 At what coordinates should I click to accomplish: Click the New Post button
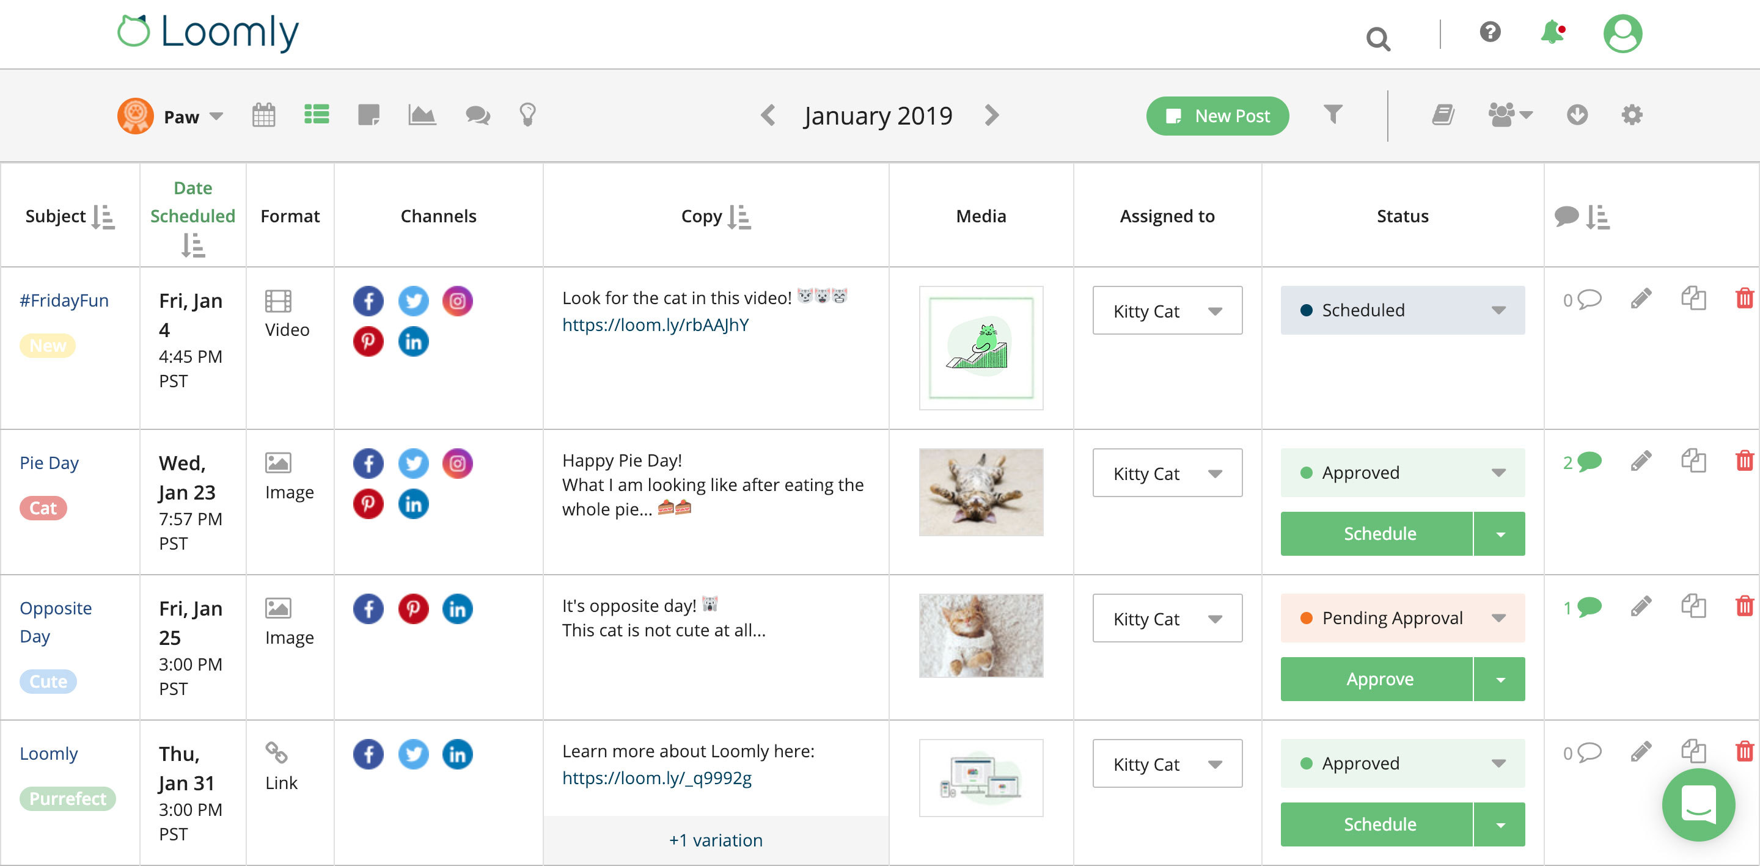(1217, 115)
